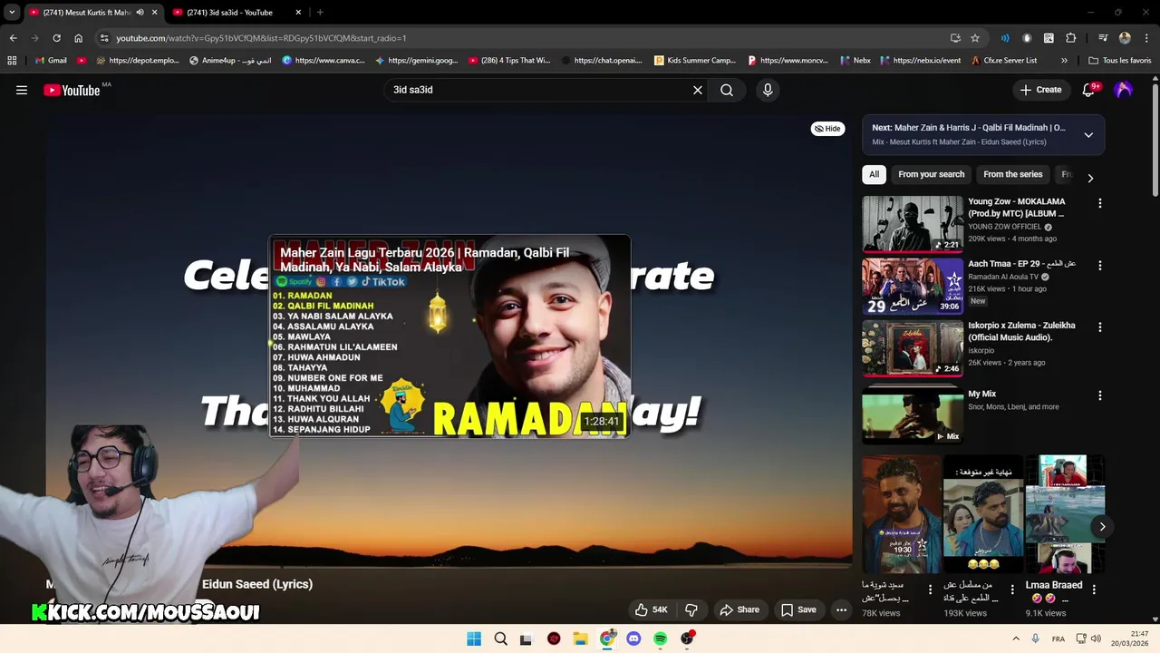Image resolution: width=1160 pixels, height=653 pixels.
Task: Close the Mesut Kurtis browser tab
Action: click(154, 13)
